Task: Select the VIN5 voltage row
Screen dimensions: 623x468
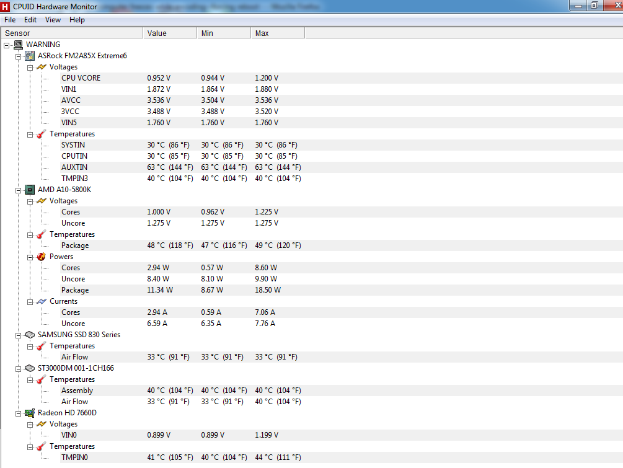Action: (x=342, y=122)
